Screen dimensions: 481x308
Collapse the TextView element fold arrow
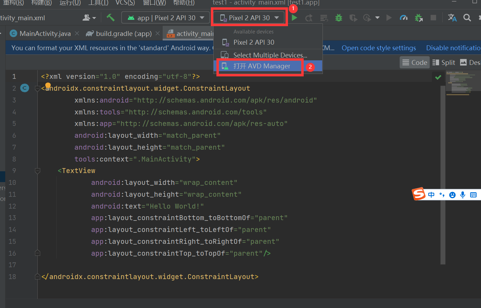37,171
